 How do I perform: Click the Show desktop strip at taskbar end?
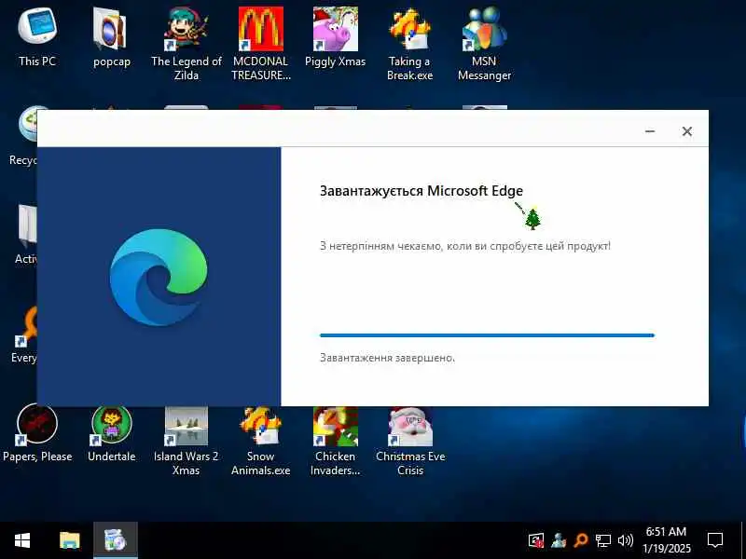(x=743, y=540)
